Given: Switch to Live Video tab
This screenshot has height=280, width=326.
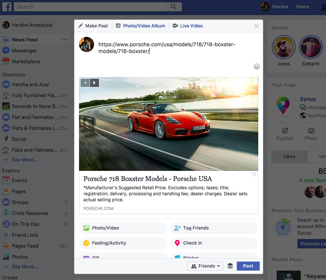Looking at the screenshot, I should [x=188, y=26].
